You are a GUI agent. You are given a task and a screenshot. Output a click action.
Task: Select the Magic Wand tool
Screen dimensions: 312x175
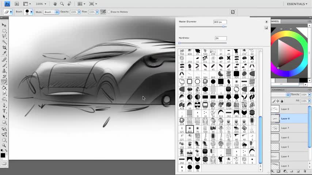click(x=4, y=42)
